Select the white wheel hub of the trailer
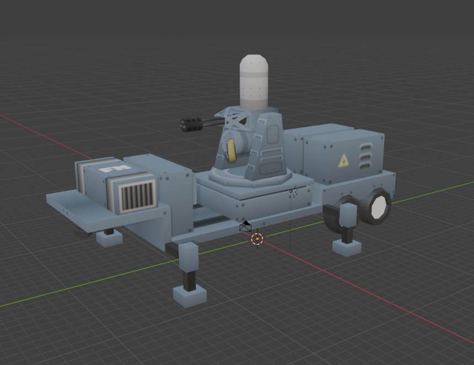 coord(379,207)
